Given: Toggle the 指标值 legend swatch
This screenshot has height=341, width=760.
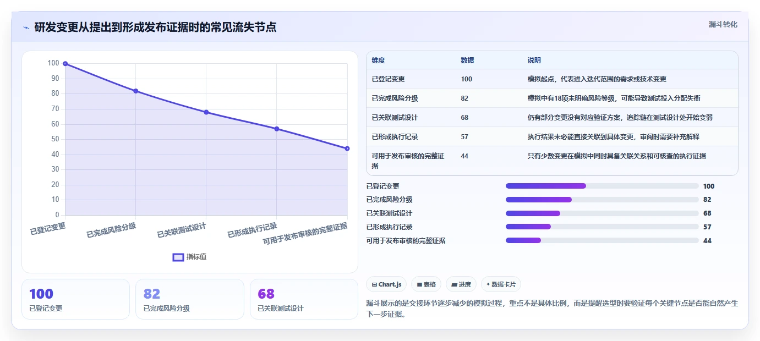Looking at the screenshot, I should (178, 257).
